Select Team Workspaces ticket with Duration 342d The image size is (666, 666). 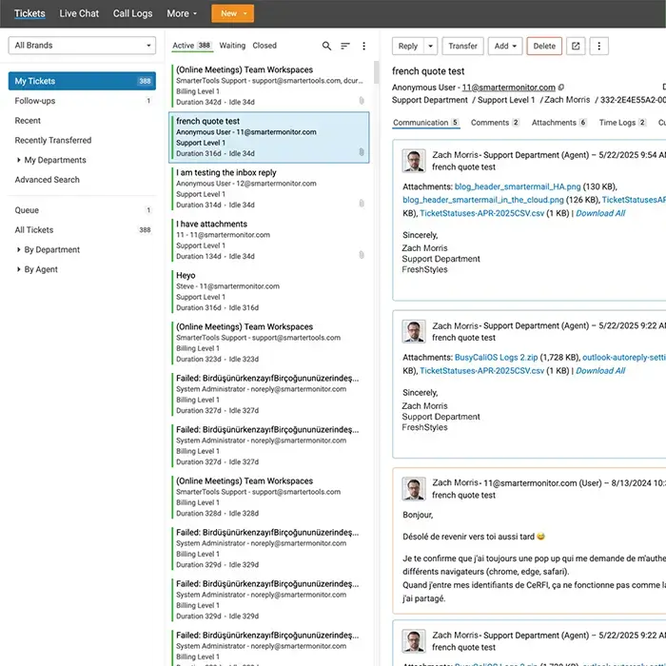[269, 86]
